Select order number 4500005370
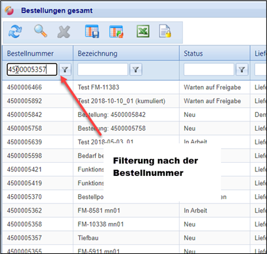Image resolution: width=267 pixels, height=254 pixels. tap(24, 197)
